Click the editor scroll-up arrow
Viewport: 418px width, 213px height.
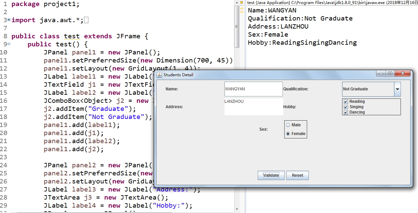point(237,2)
